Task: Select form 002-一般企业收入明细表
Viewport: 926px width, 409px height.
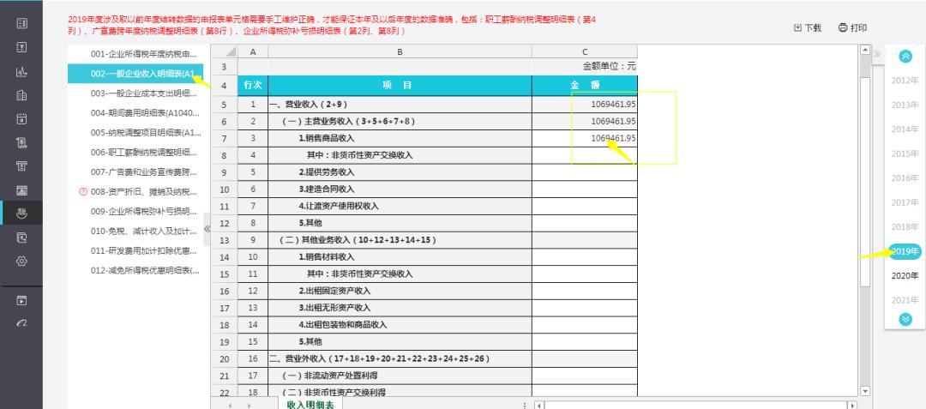Action: tap(135, 73)
